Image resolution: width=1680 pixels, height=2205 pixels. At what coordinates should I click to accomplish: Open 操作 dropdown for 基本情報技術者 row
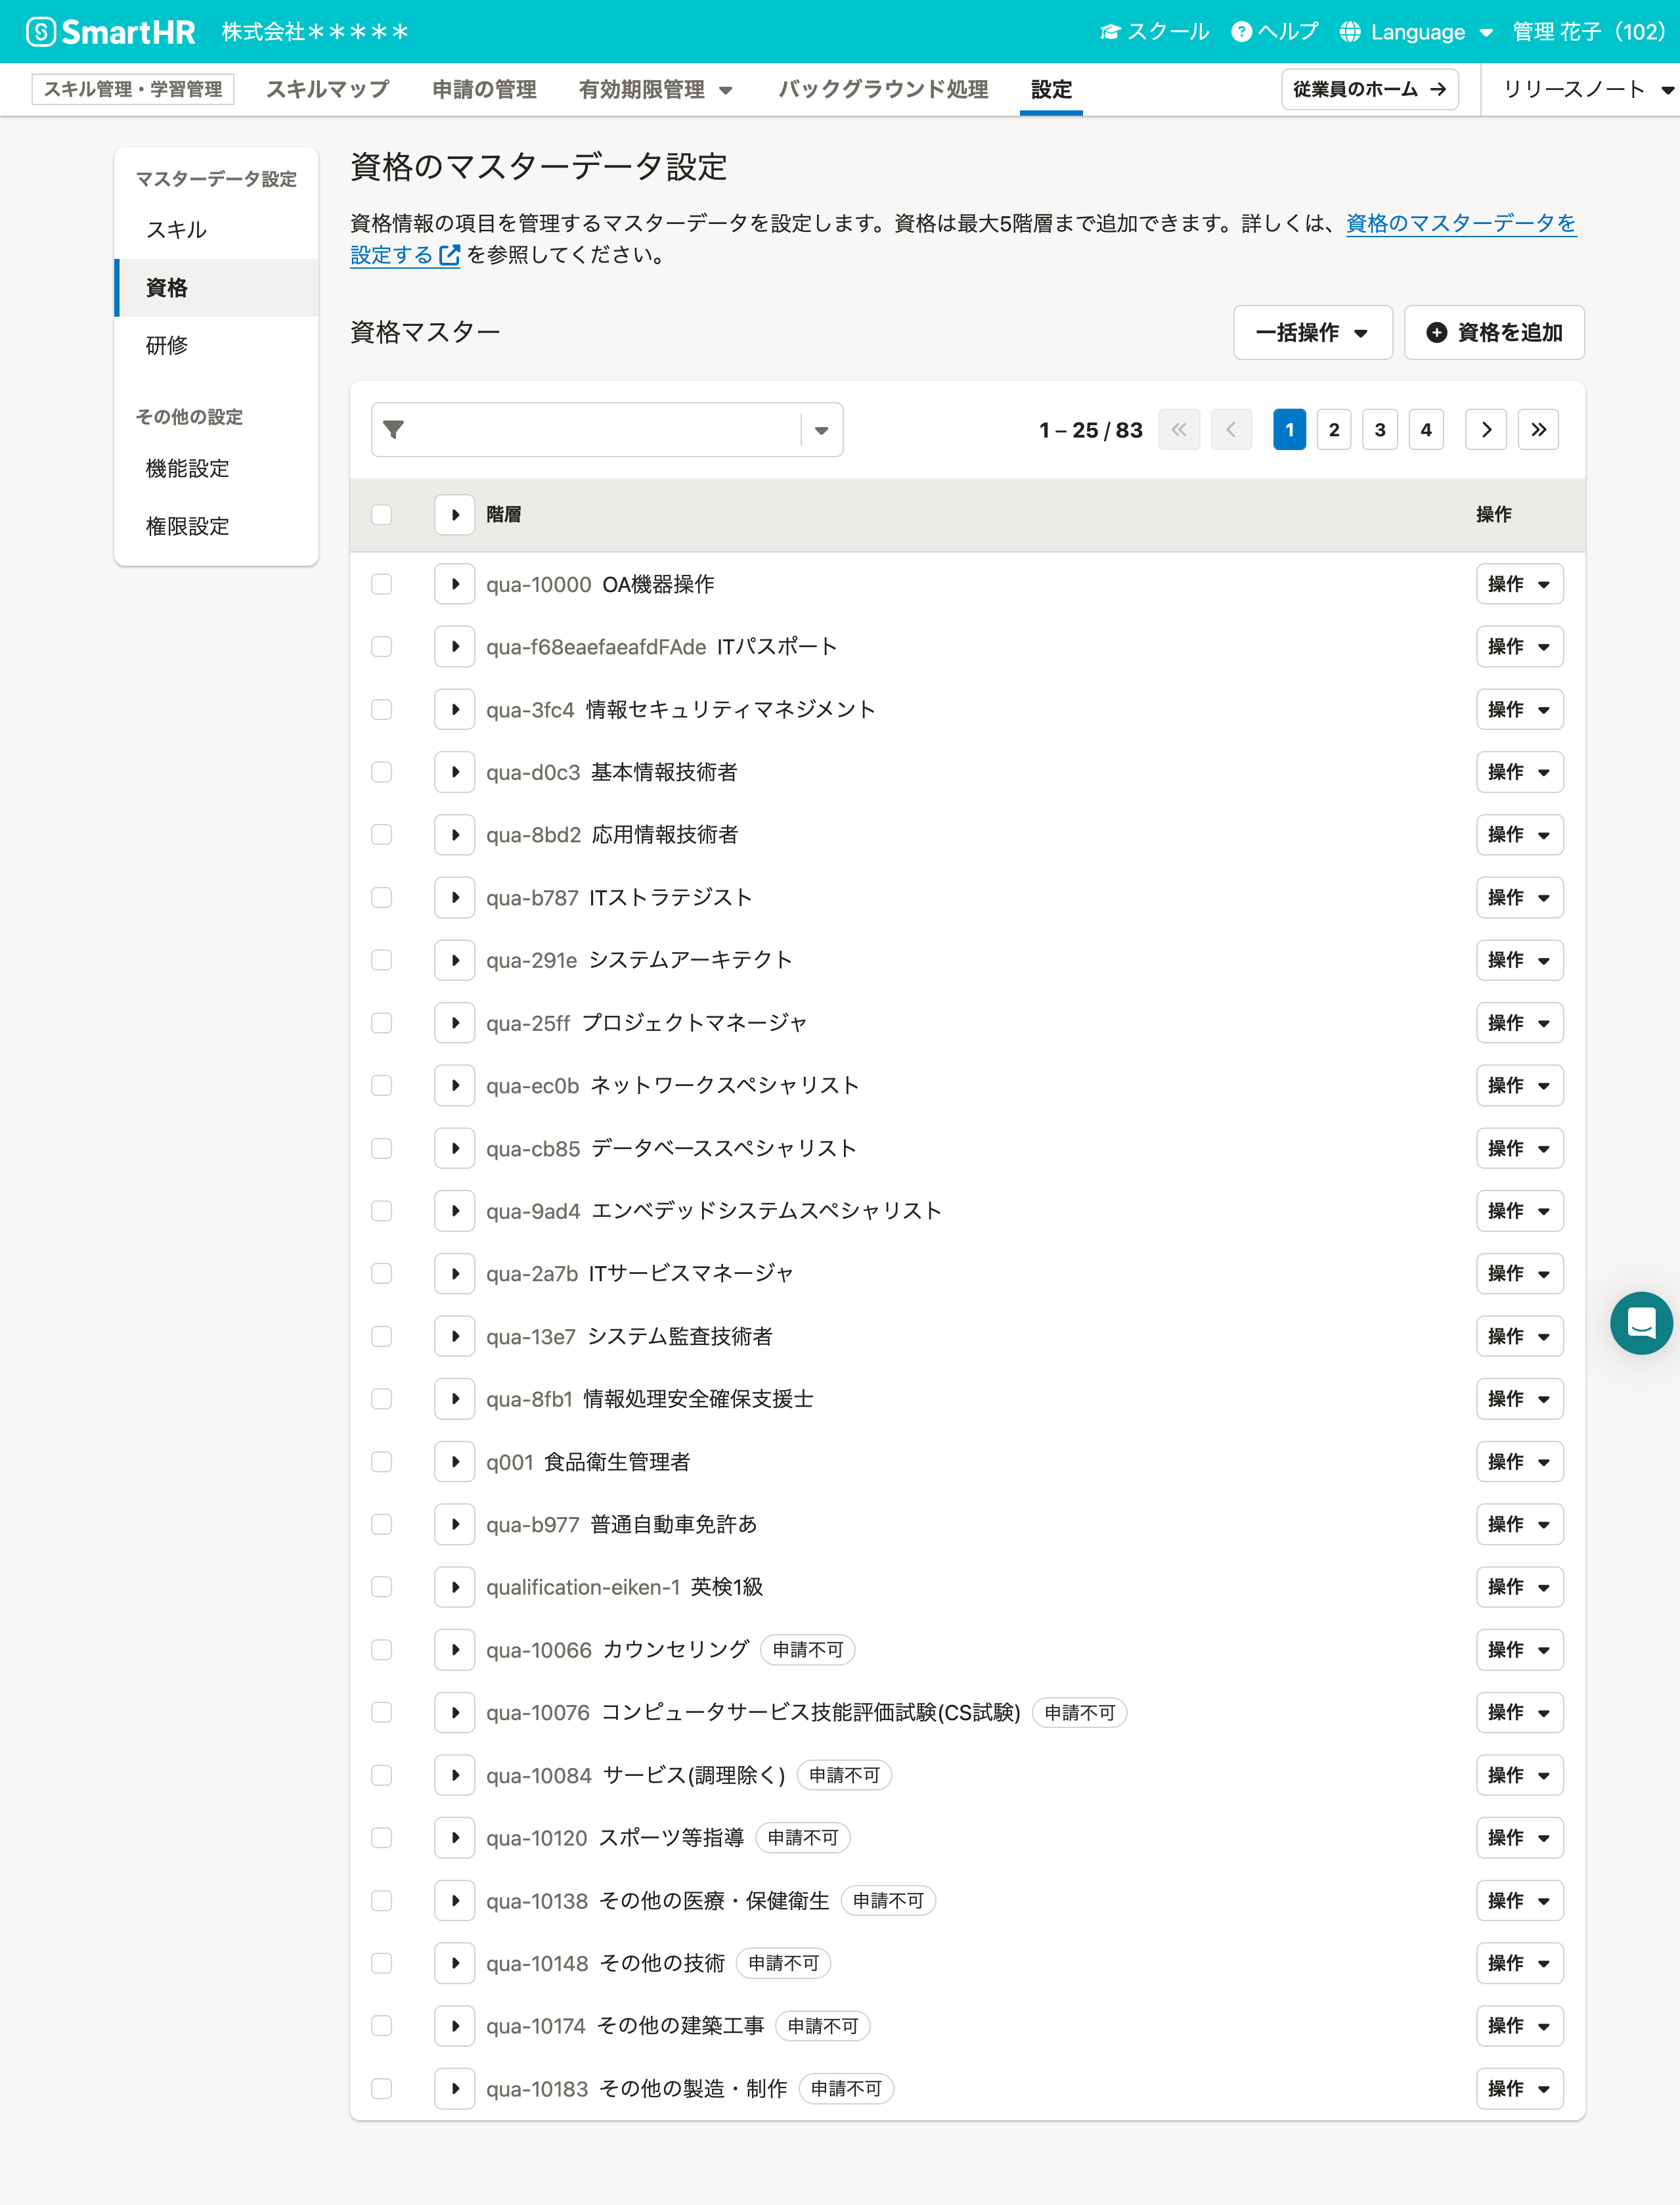click(1519, 773)
